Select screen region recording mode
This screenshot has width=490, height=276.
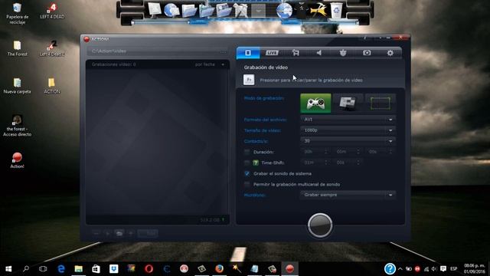point(381,103)
